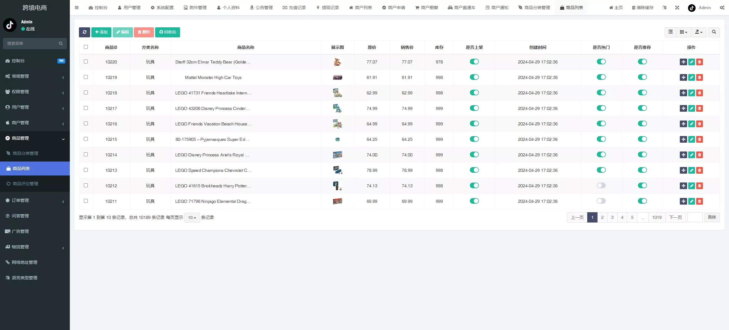729x330 pixels.
Task: Click drag-move icon for product 10215
Action: pyautogui.click(x=683, y=139)
